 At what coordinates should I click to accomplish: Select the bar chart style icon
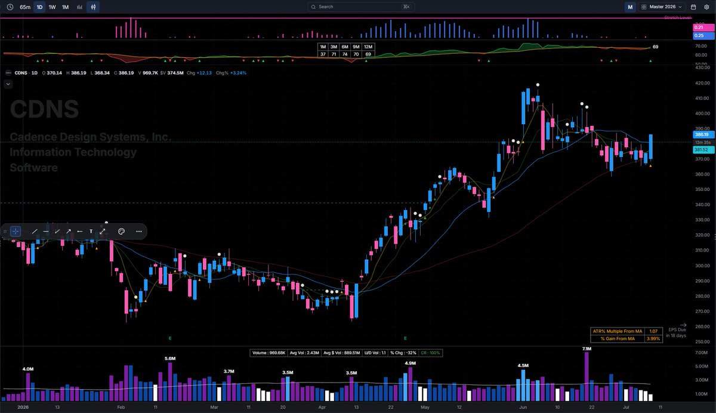click(x=80, y=7)
